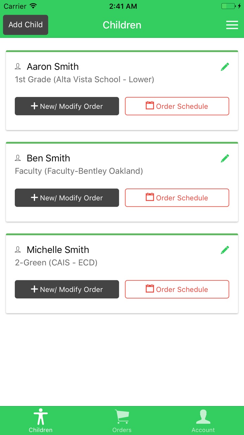This screenshot has height=435, width=244.
Task: Tap the Add Child button
Action: click(x=26, y=25)
